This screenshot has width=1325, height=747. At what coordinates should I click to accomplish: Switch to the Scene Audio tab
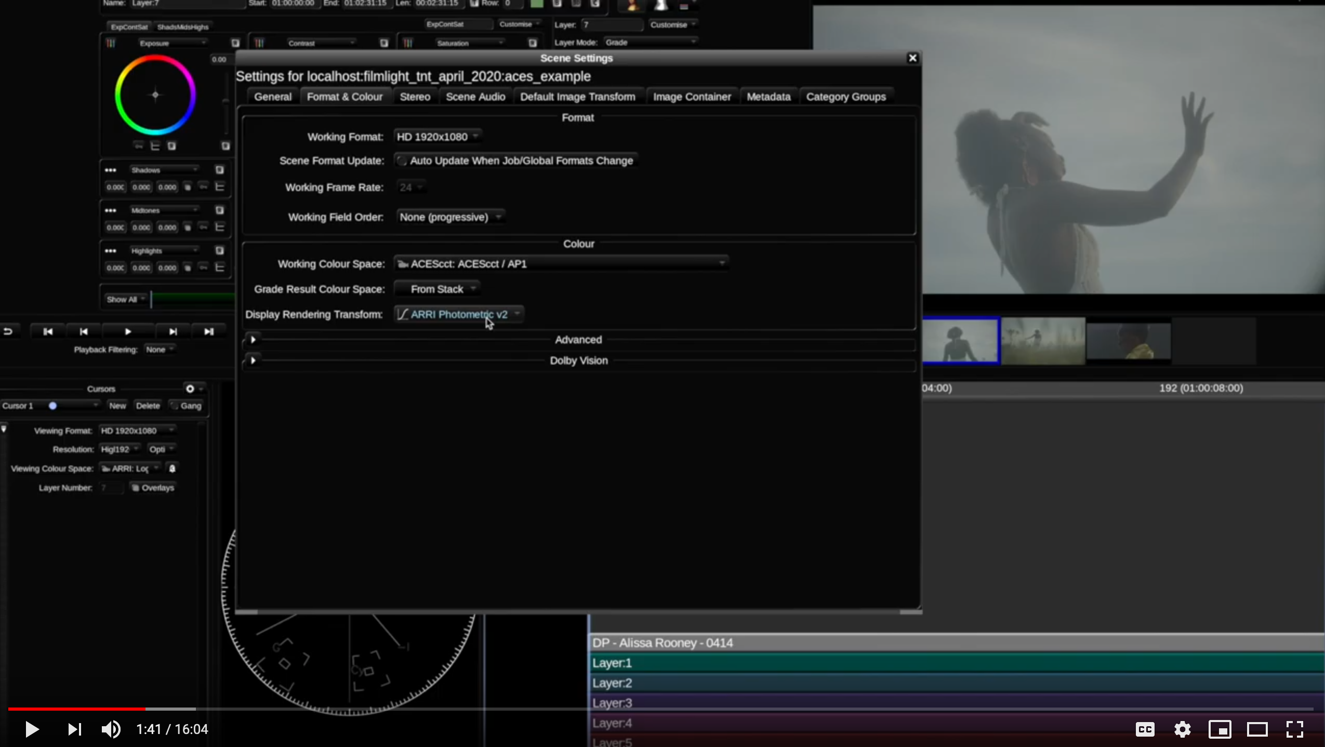(x=475, y=96)
